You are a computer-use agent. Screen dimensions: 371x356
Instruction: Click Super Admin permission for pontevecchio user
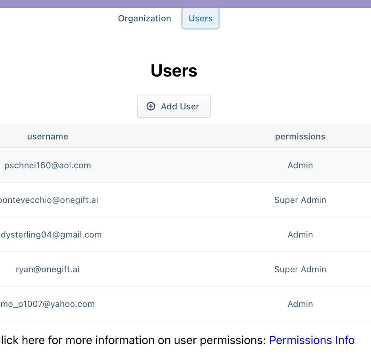click(300, 200)
